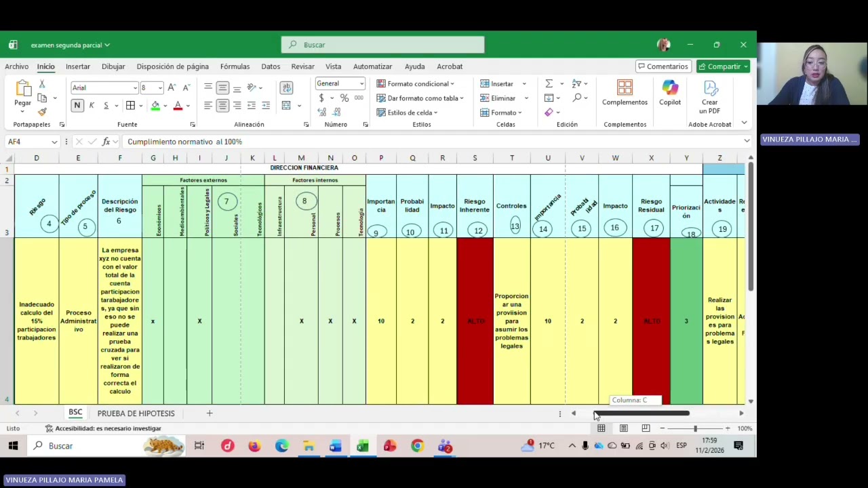Decrease font size with the smaller A icon
This screenshot has width=868, height=488.
coord(185,87)
